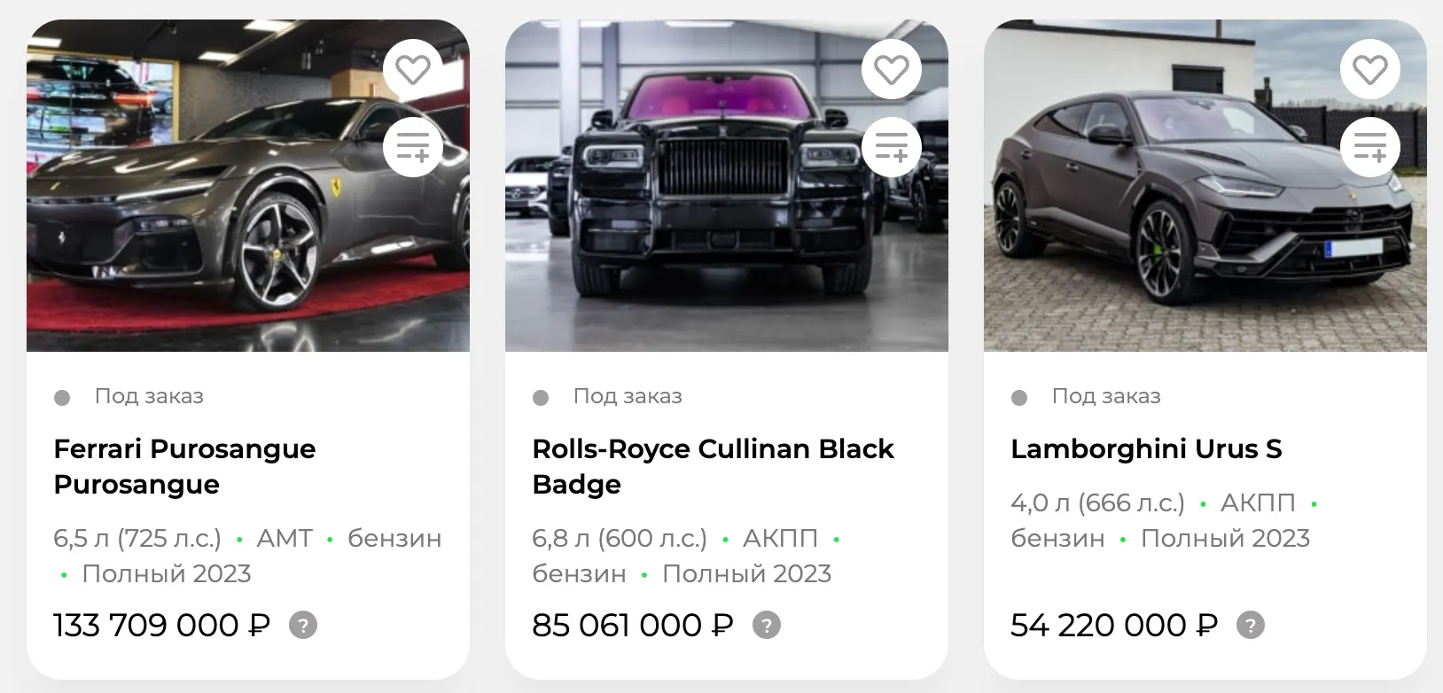Click the Rolls-Royce price 85 061 000 ₽
Viewport: 1443px width, 693px height.
632,626
